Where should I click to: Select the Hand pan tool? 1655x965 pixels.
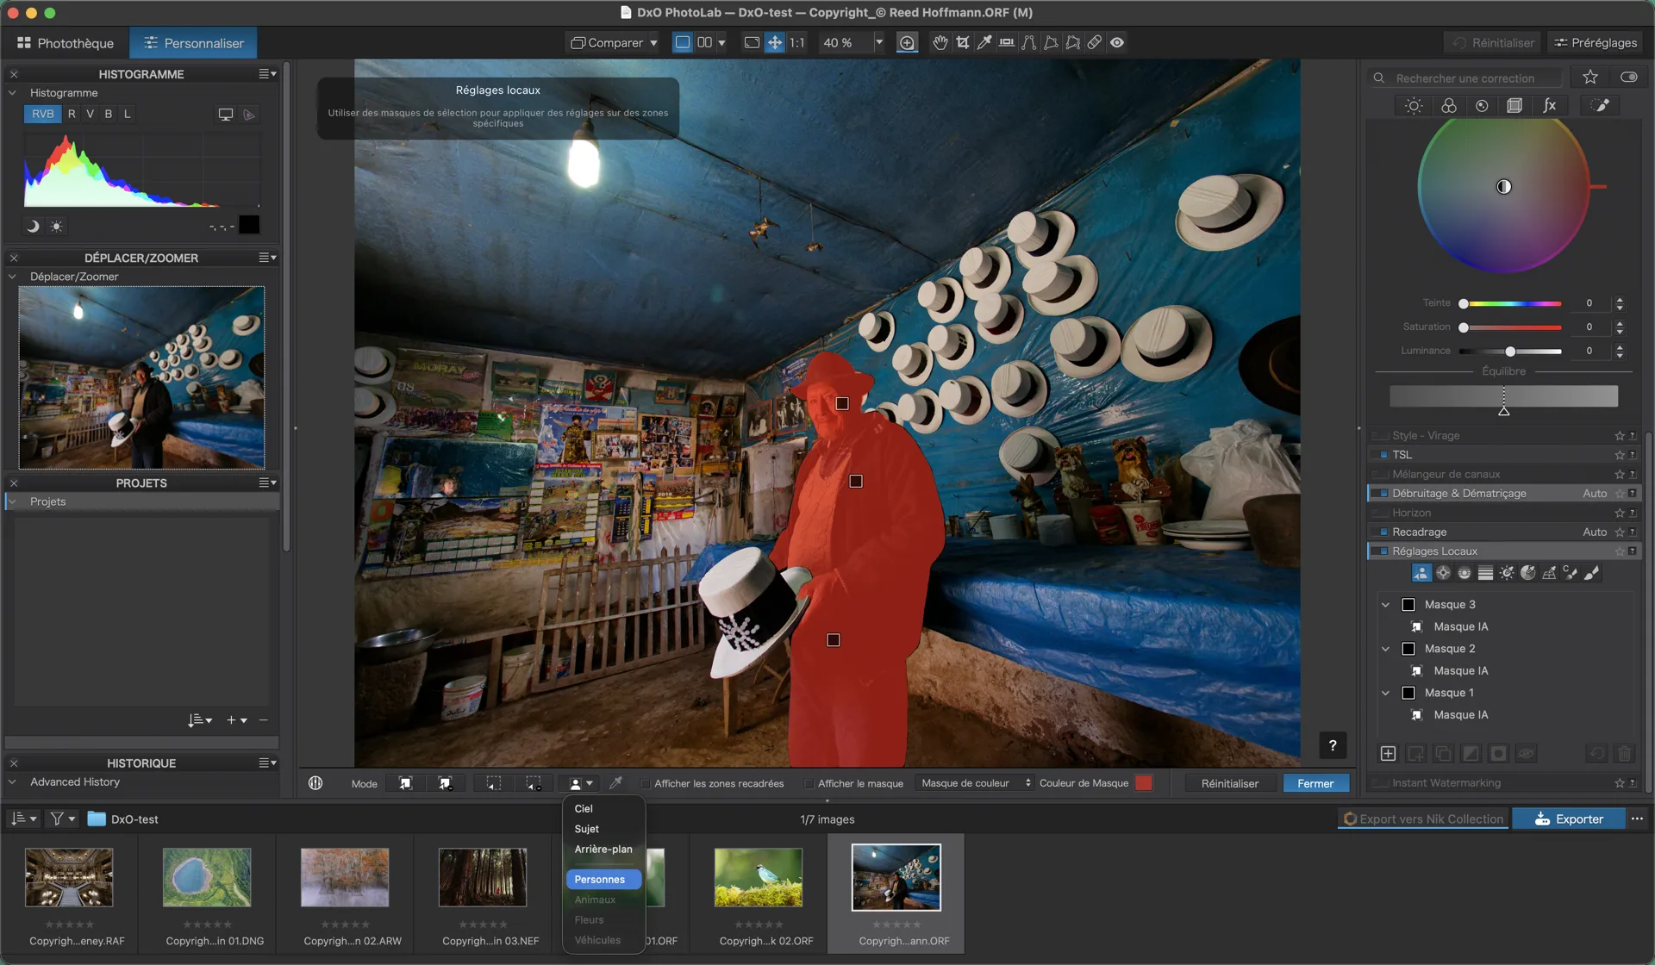(x=940, y=42)
